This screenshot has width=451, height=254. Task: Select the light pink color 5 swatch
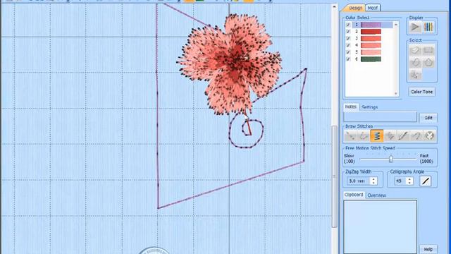click(371, 52)
